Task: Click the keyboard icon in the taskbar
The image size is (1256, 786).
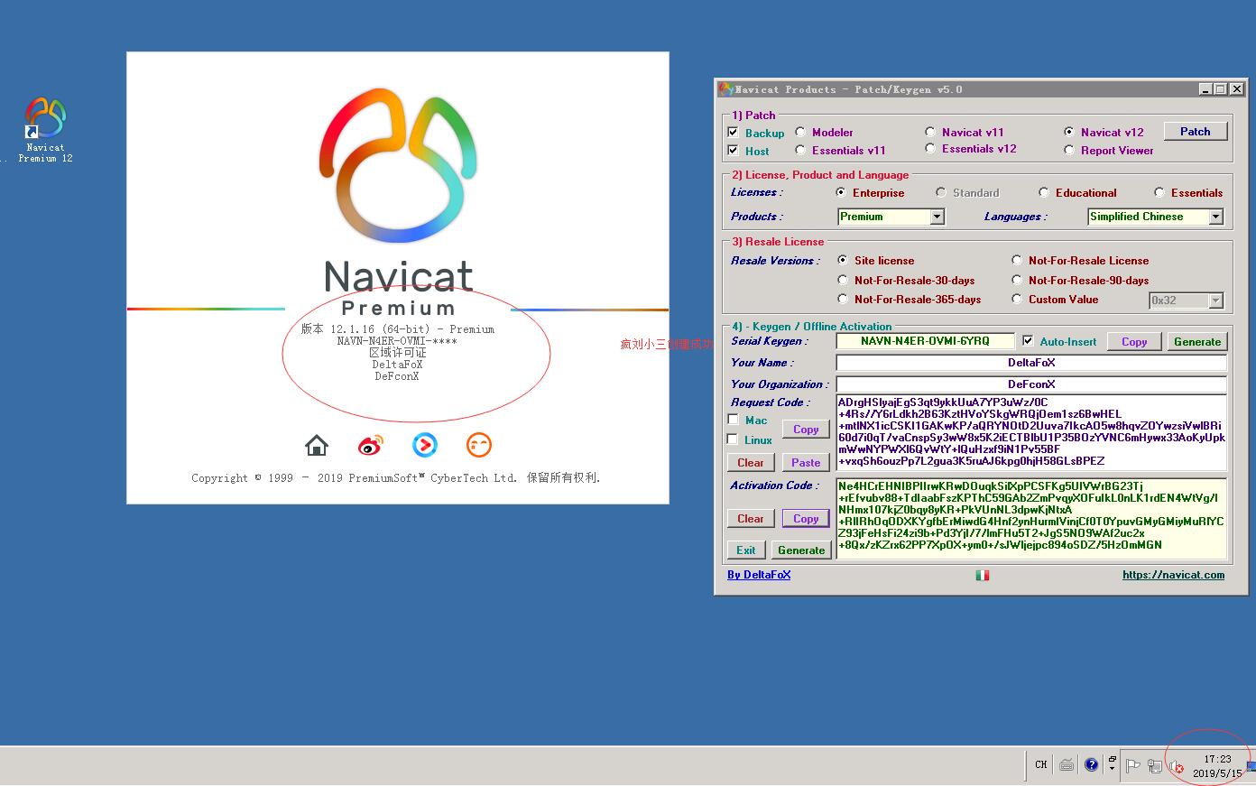Action: coord(1067,764)
